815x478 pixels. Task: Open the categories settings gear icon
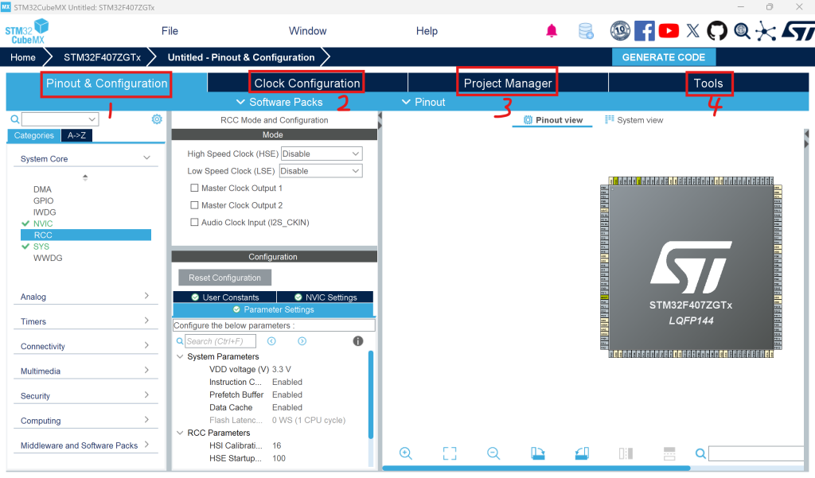157,119
